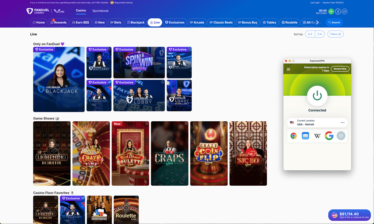Viewport: 374px width, 224px height.
Task: Expand location options three-dot menu
Action: [x=343, y=122]
